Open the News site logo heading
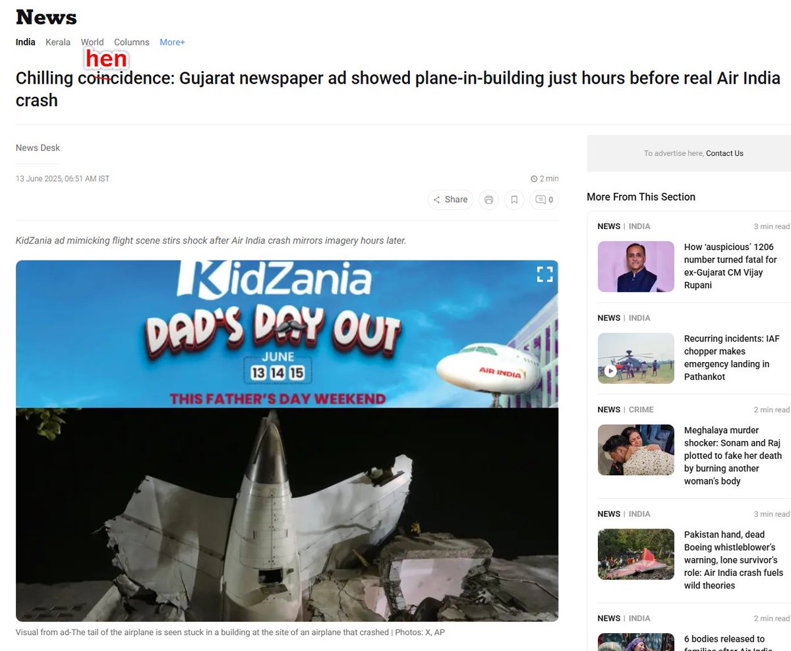The width and height of the screenshot is (791, 651). [46, 17]
